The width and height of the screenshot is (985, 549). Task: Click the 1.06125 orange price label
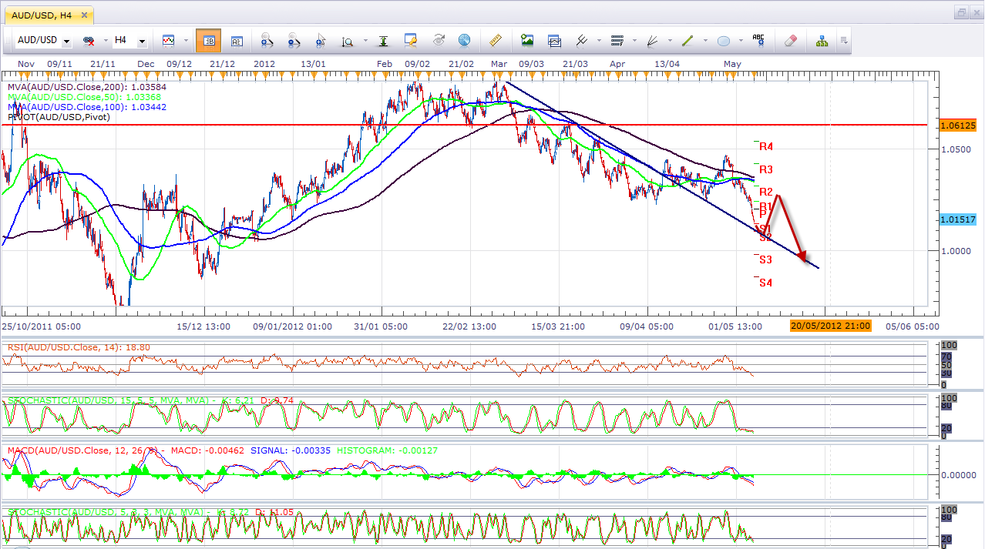pos(958,125)
